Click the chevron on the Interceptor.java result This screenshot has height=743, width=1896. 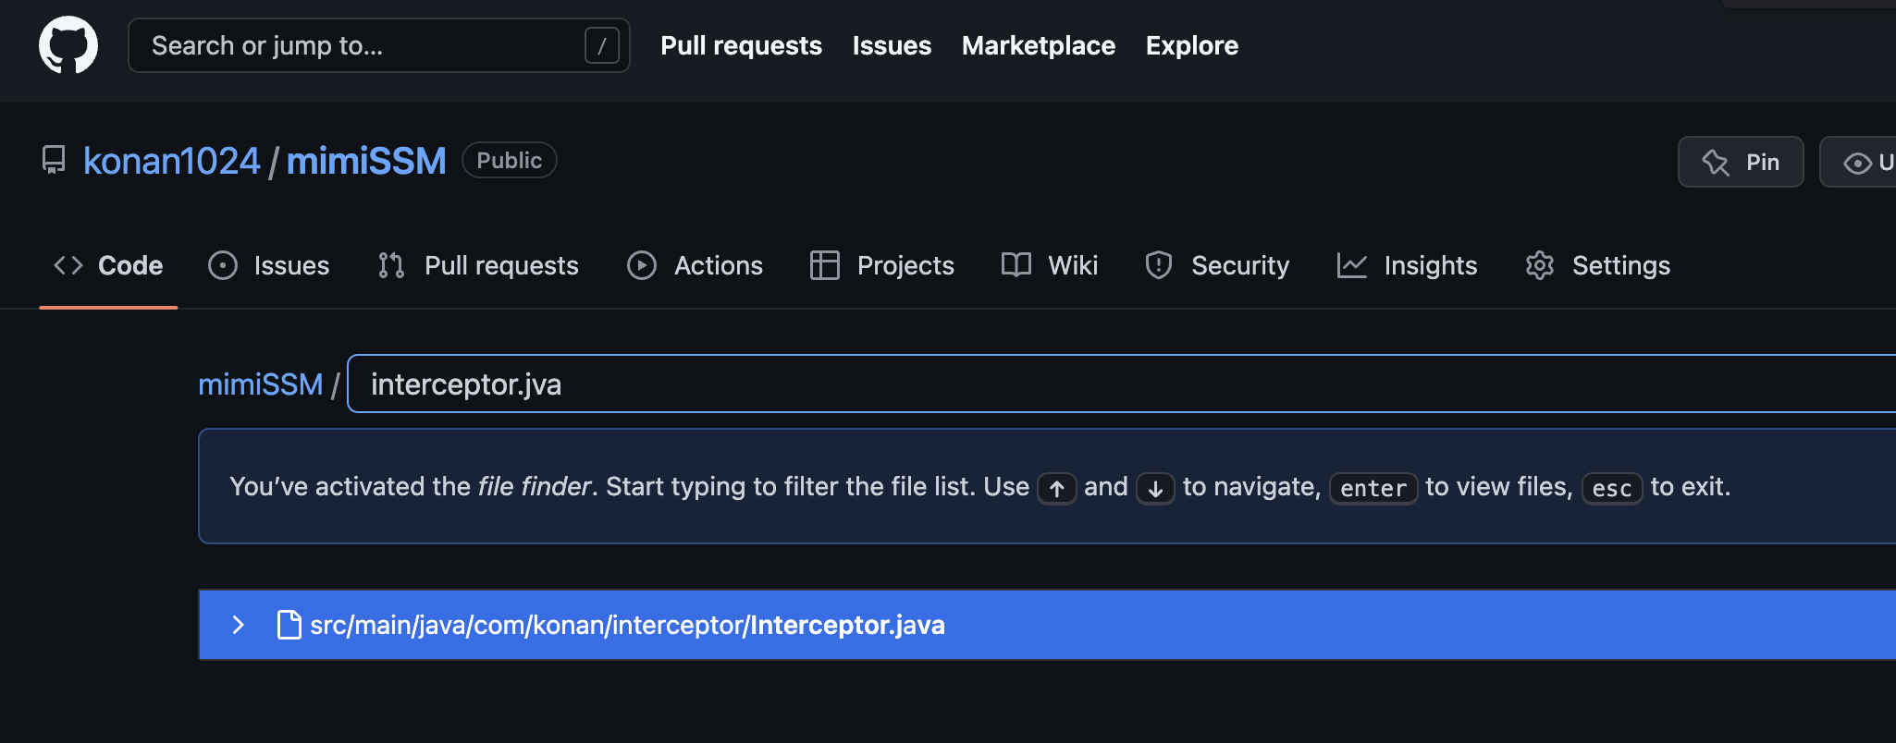238,625
